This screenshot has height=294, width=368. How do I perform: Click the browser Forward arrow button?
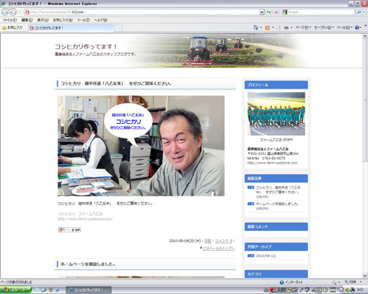pos(13,12)
